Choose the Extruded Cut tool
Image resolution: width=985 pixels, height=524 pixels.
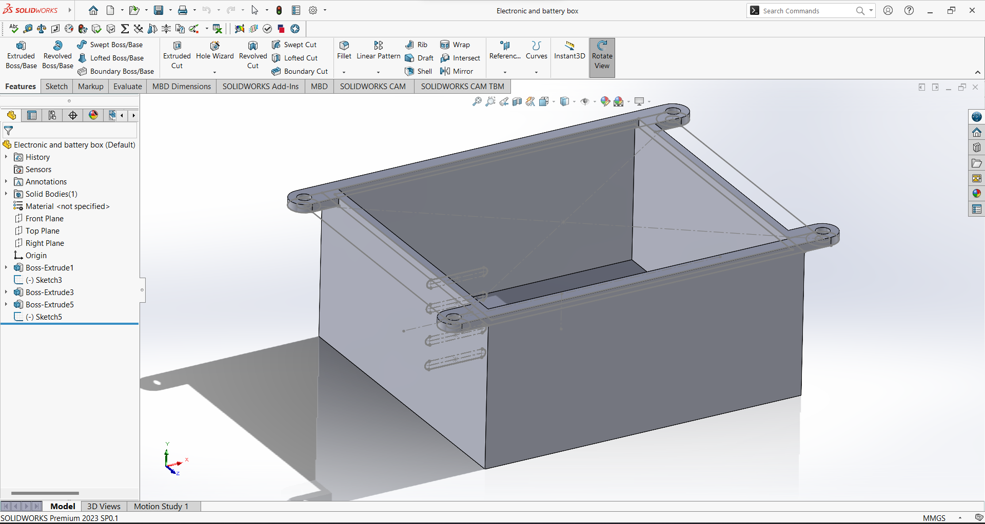[177, 55]
